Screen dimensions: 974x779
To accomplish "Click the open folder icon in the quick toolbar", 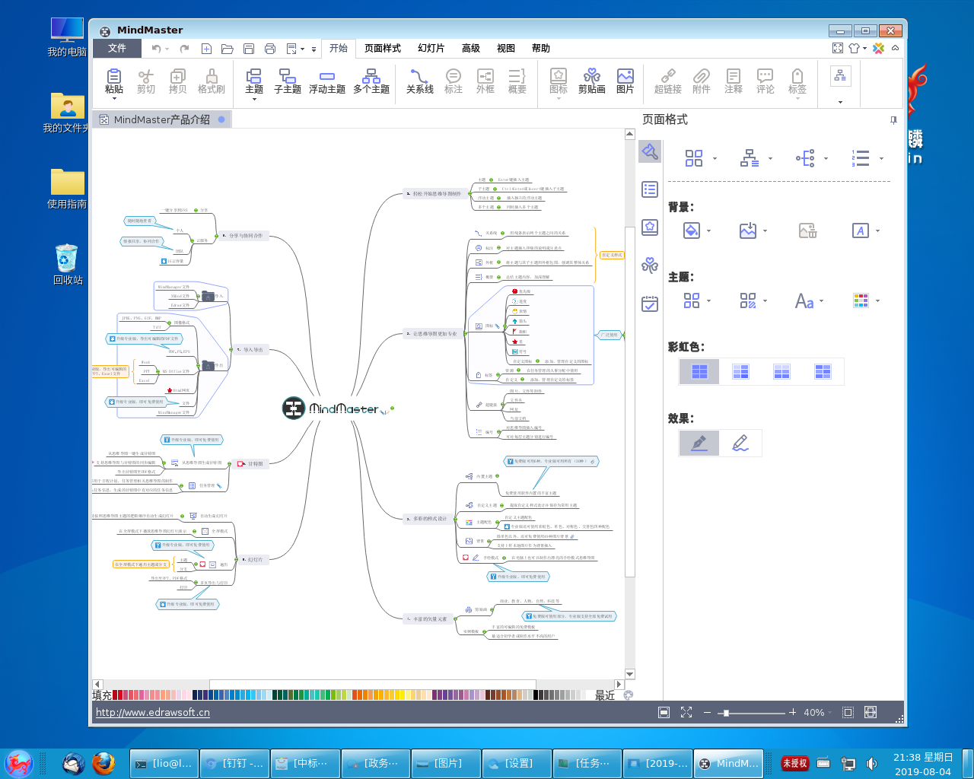I will pos(227,49).
